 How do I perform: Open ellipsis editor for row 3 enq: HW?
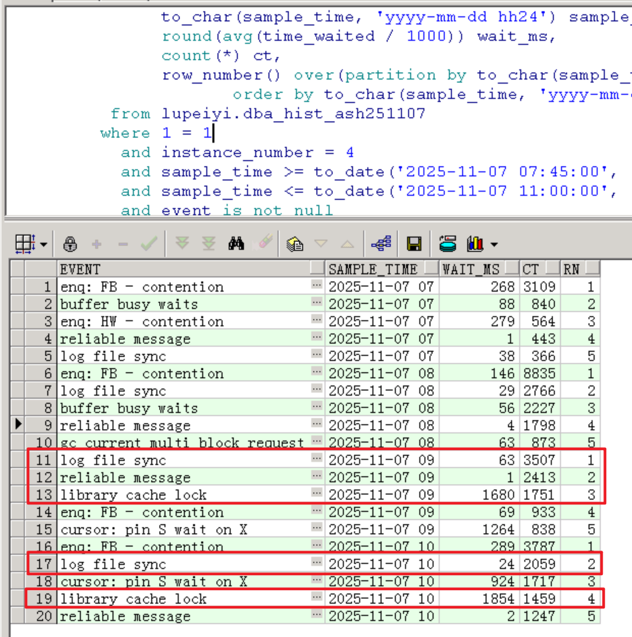click(317, 320)
